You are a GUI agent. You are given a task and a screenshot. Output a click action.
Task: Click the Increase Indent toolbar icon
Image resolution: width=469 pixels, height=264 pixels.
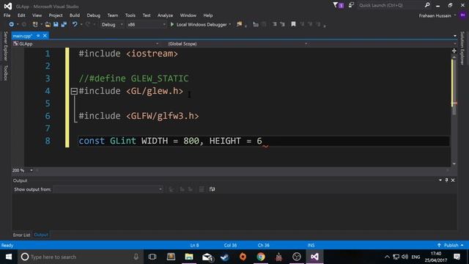(282, 24)
